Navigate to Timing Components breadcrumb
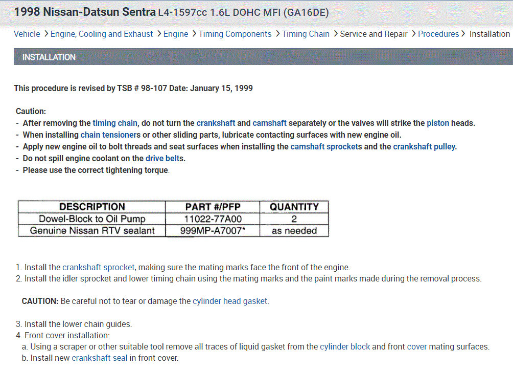 pyautogui.click(x=235, y=34)
